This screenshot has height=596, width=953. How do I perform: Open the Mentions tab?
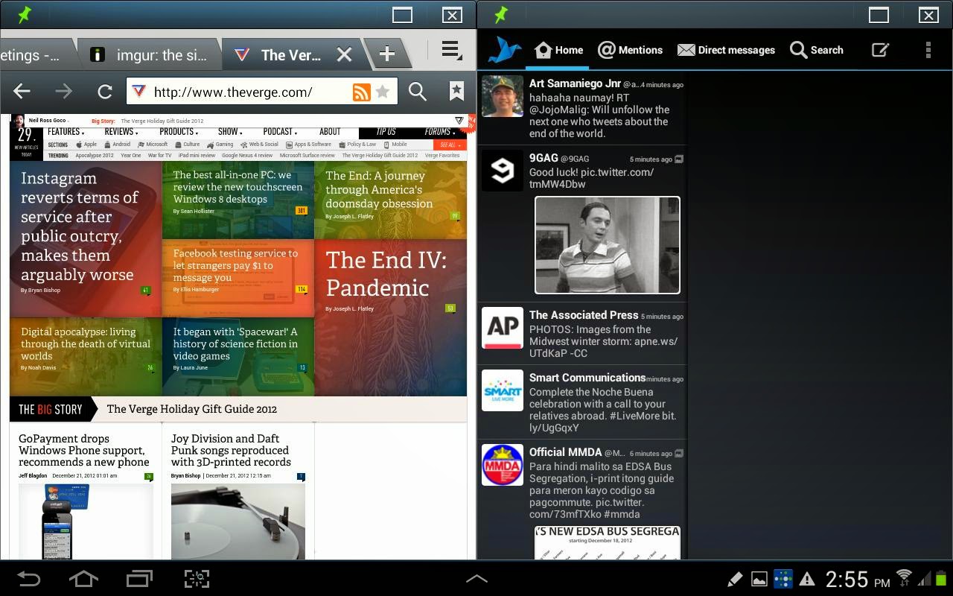(630, 50)
